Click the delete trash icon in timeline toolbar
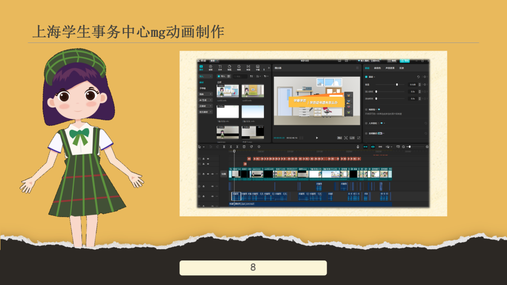Image resolution: width=507 pixels, height=285 pixels. [244, 147]
